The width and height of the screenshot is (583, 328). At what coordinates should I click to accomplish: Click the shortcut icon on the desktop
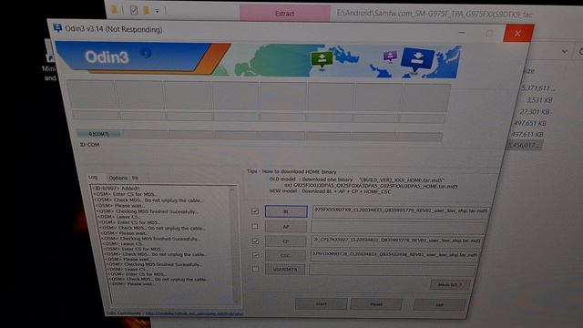point(49,58)
